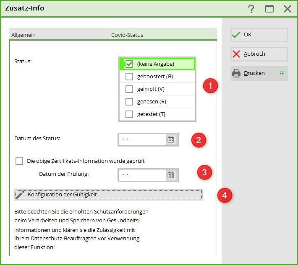The image size is (298, 265).
Task: Click the pencil icon for Gültigkeit configuration
Action: coord(20,195)
